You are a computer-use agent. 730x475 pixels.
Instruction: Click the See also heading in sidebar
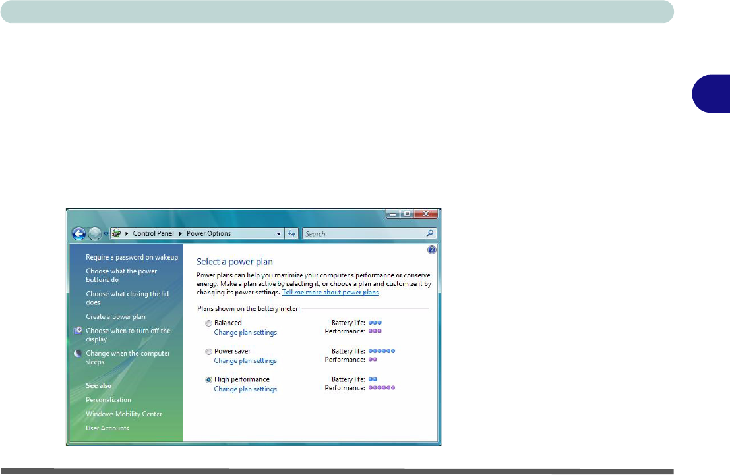tap(98, 385)
